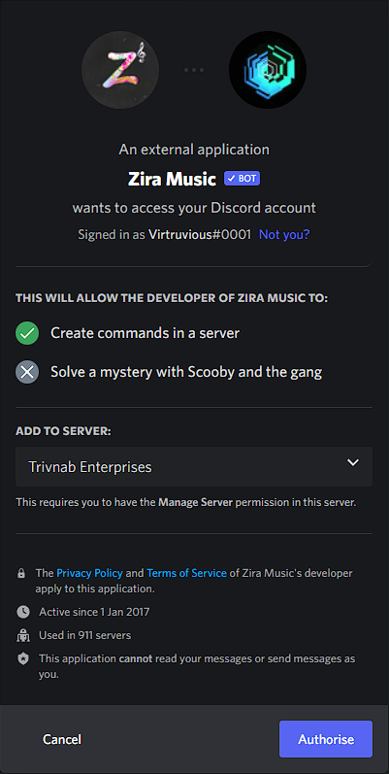This screenshot has height=774, width=389.
Task: Click the shield icon near message notice
Action: click(23, 659)
